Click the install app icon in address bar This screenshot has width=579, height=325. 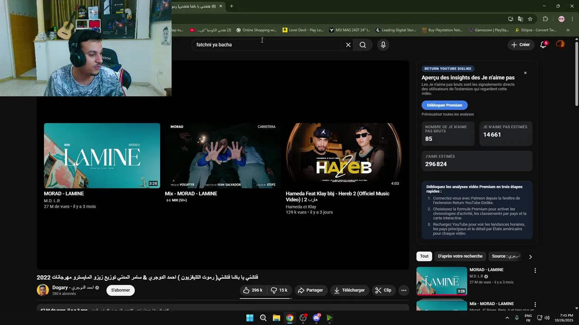tap(511, 19)
